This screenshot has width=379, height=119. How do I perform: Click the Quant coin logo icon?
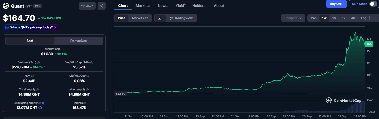coord(6,6)
